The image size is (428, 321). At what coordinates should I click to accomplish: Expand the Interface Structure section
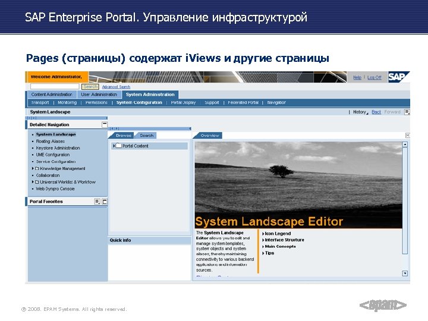click(263, 240)
